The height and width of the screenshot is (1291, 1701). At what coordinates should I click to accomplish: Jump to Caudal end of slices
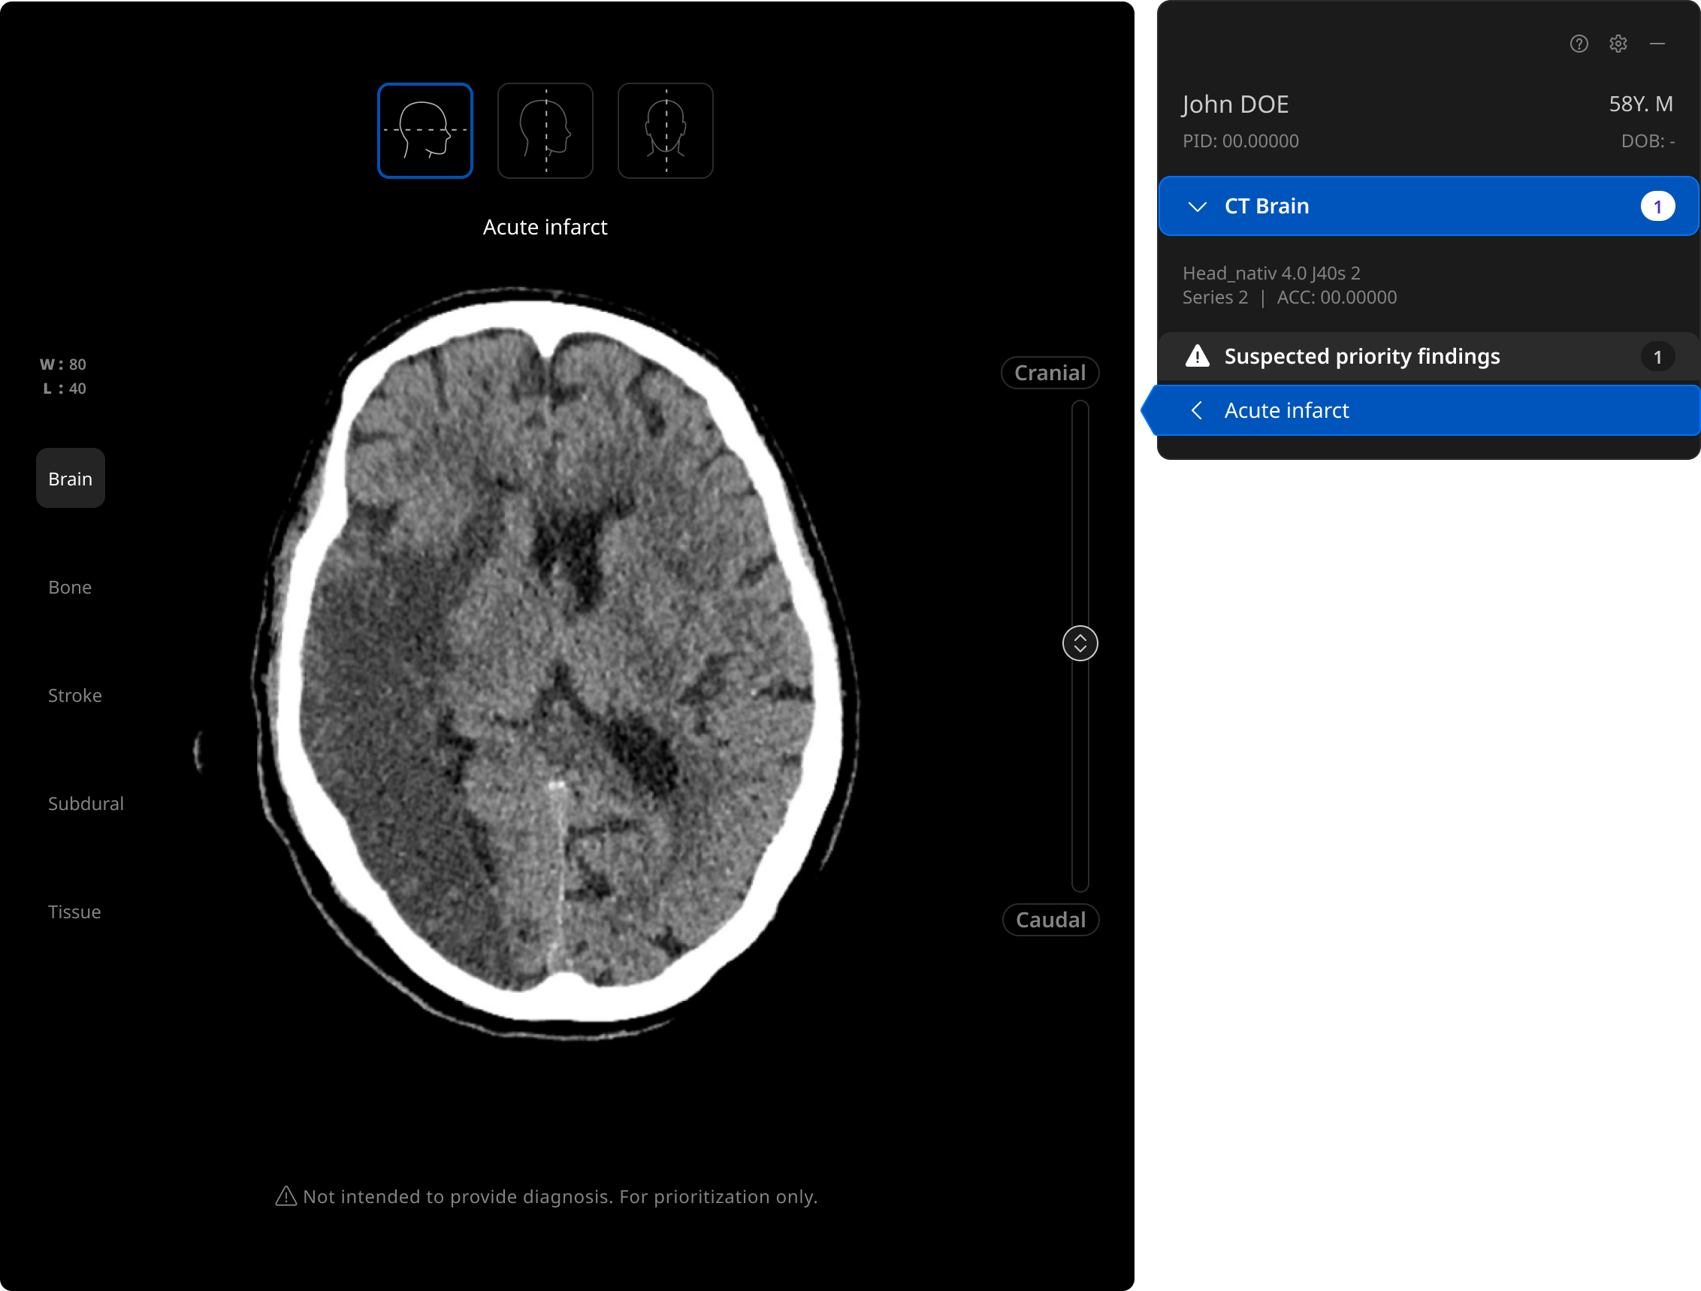pos(1050,920)
